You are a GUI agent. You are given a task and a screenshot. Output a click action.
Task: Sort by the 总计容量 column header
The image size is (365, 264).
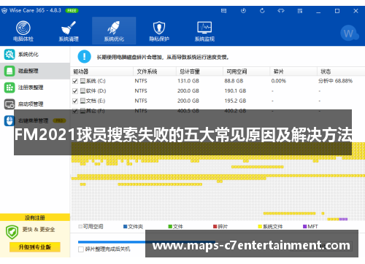[199, 71]
